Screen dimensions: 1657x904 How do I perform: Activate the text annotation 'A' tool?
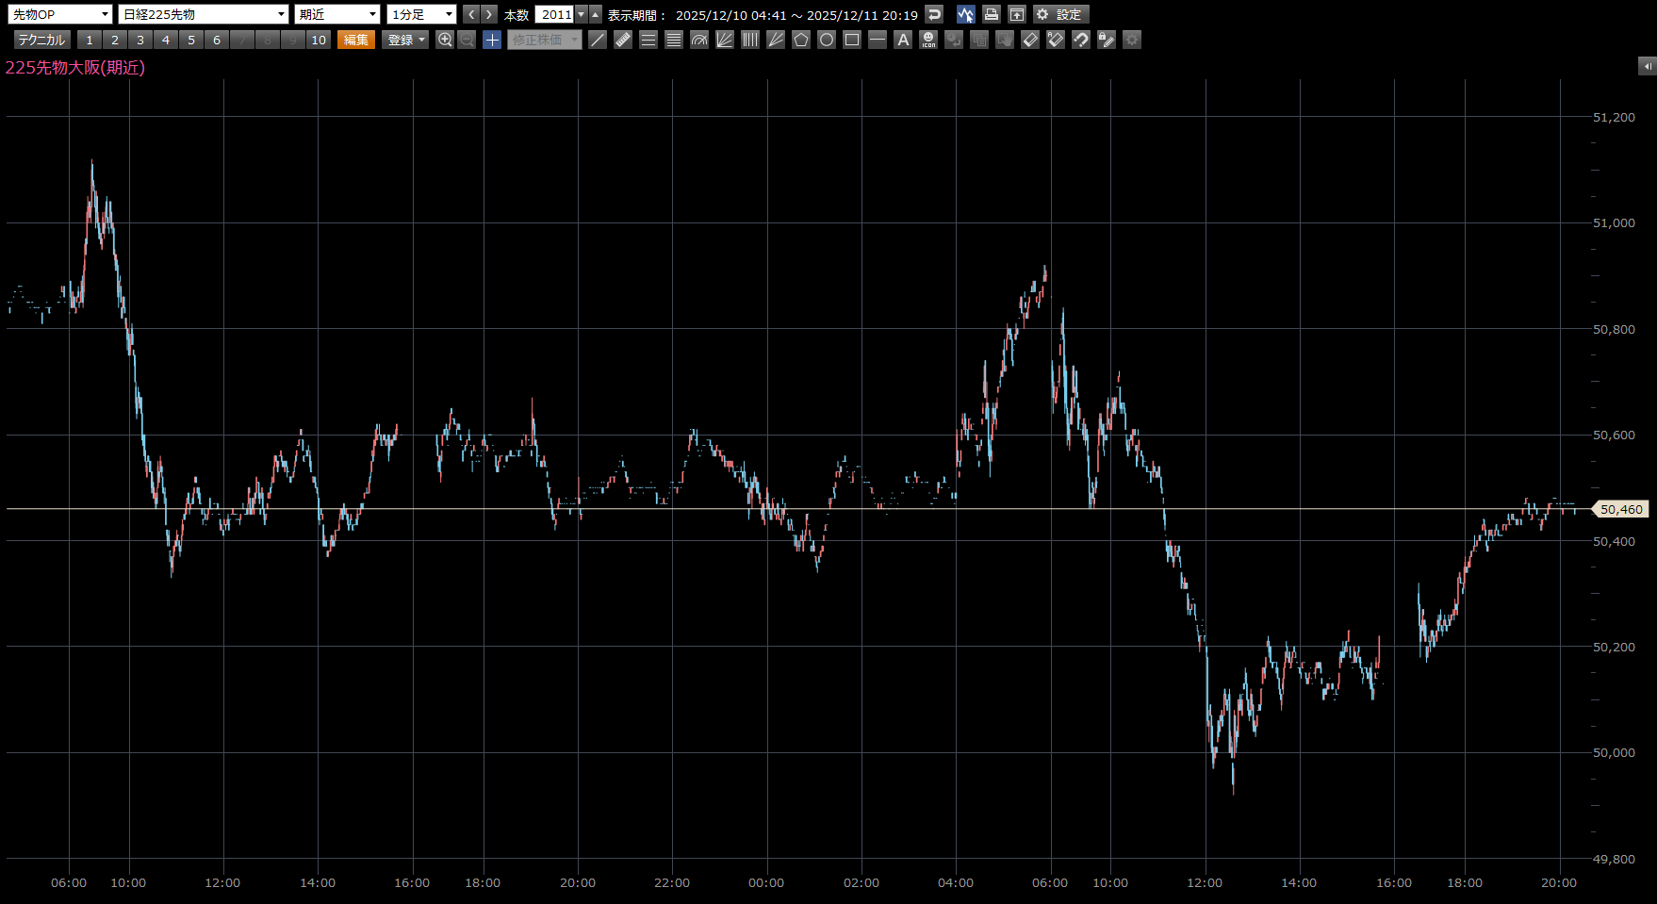click(x=903, y=40)
